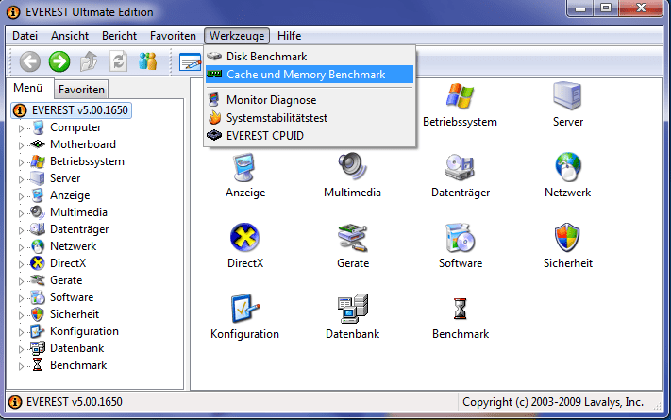Expand the Betriebssystem tree node
Screen dimensions: 671x420
click(x=21, y=162)
